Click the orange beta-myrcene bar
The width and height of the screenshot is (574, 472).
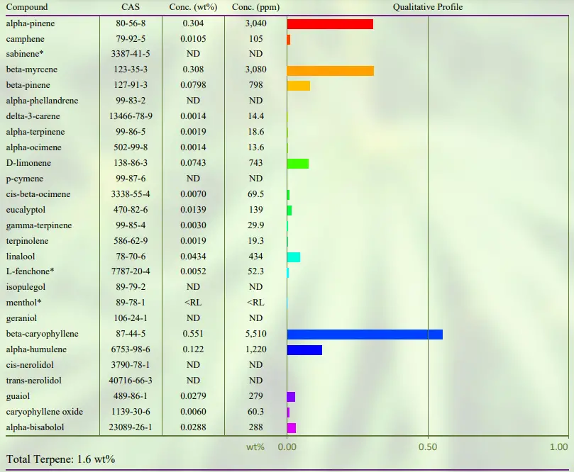(x=330, y=71)
